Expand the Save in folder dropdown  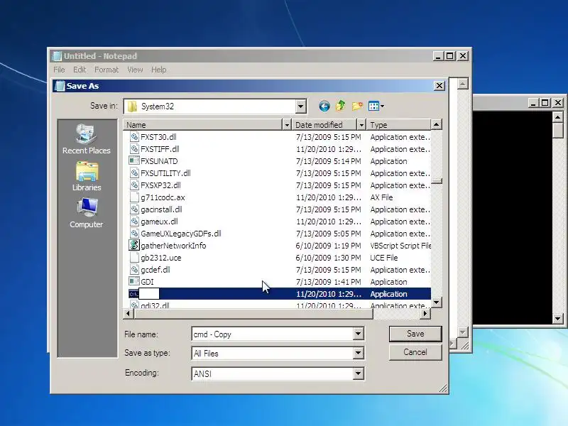(x=300, y=106)
